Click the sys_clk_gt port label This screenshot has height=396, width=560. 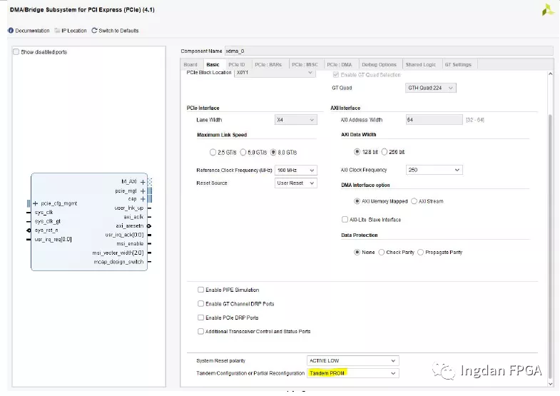(48, 221)
